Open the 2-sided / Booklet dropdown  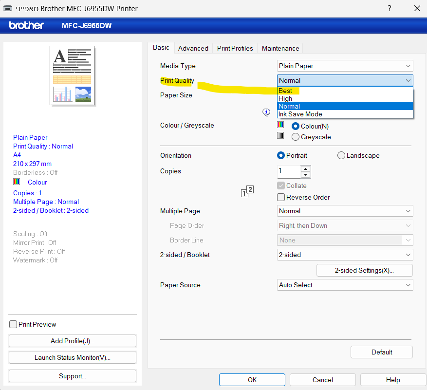(x=345, y=255)
